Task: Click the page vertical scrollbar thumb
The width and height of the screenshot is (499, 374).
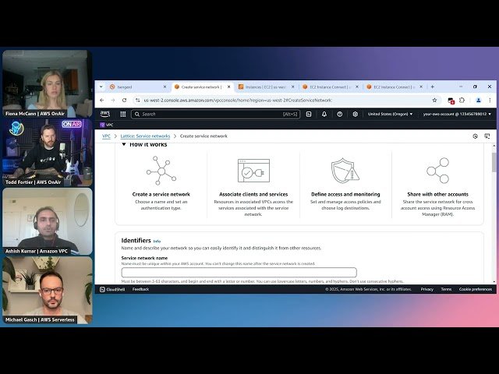Action: tap(494, 163)
